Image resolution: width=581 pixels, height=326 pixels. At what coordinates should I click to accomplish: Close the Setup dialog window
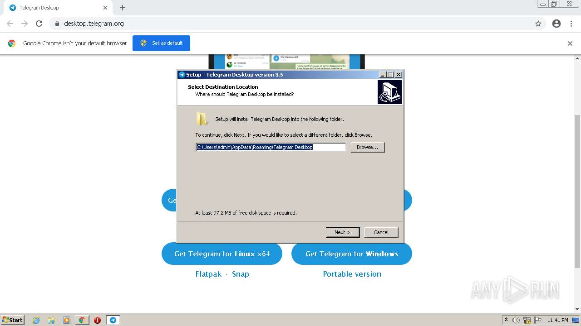click(398, 75)
